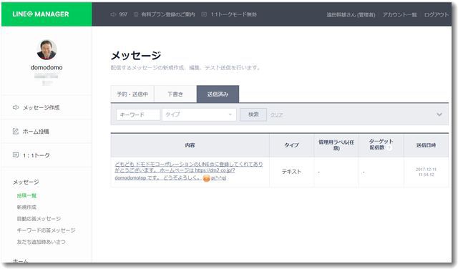
Task: Click the emoji face in the message
Action: [x=207, y=178]
